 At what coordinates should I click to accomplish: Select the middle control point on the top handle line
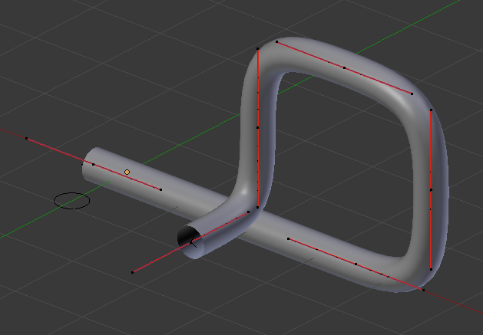pos(344,67)
